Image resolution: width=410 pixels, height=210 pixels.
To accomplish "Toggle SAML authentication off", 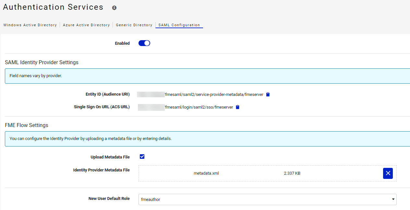I will pos(144,43).
